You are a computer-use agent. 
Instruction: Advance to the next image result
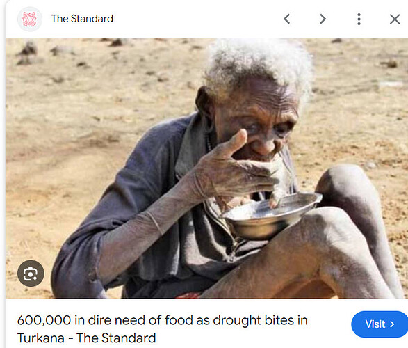(323, 19)
